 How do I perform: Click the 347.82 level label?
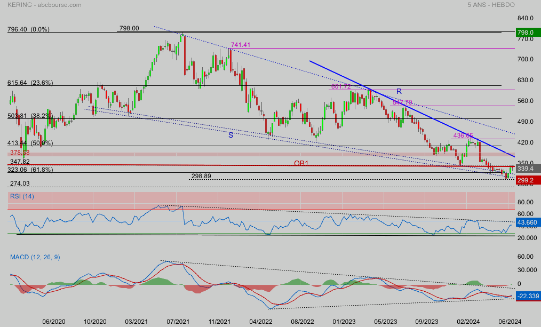(x=20, y=162)
